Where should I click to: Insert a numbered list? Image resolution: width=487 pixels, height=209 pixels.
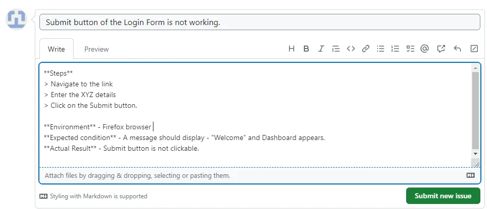pos(395,49)
